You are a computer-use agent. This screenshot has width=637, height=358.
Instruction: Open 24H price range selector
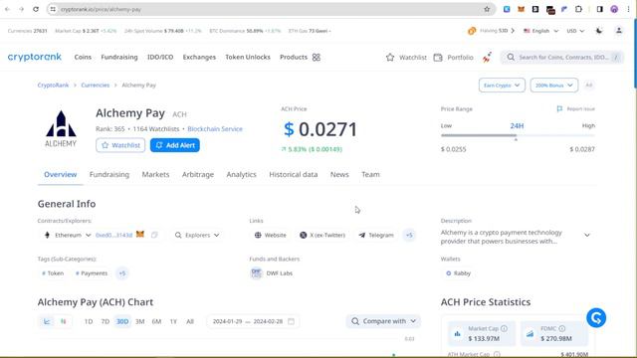click(517, 126)
